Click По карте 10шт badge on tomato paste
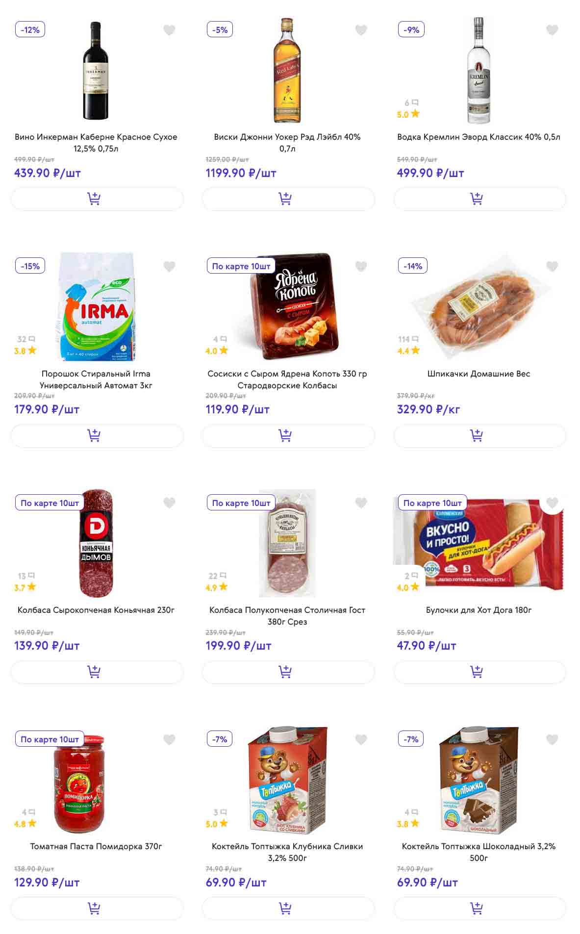Image resolution: width=580 pixels, height=934 pixels. [50, 739]
